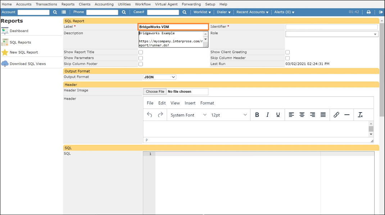Align text left in header editor

291,115
